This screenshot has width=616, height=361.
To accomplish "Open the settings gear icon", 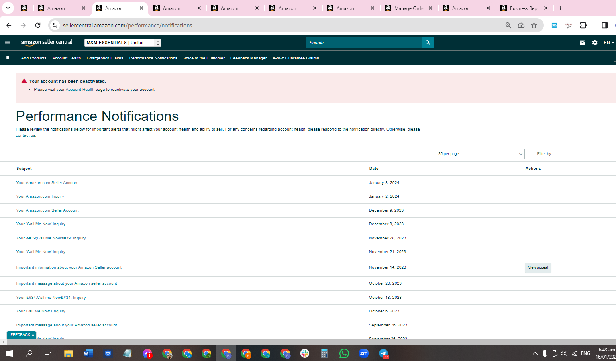I will pyautogui.click(x=595, y=43).
